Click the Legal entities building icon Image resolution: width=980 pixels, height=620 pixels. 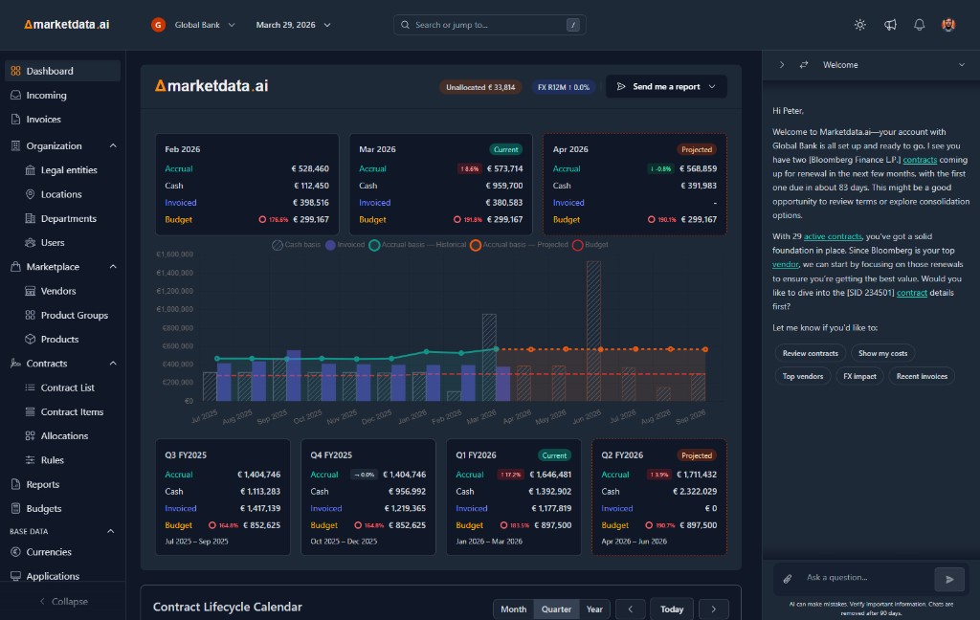30,170
